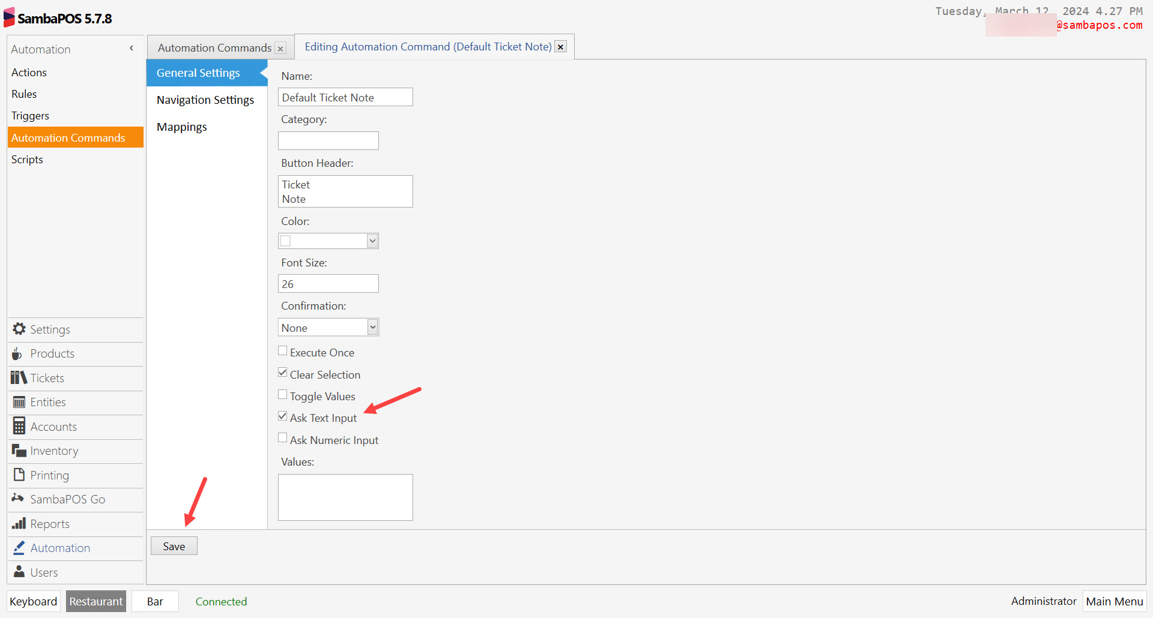Viewport: 1153px width, 618px height.
Task: Open Inventory via its boxes icon
Action: click(x=19, y=451)
